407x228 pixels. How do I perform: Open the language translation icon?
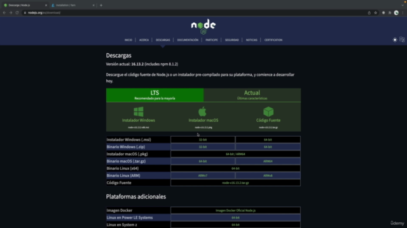coord(402,39)
